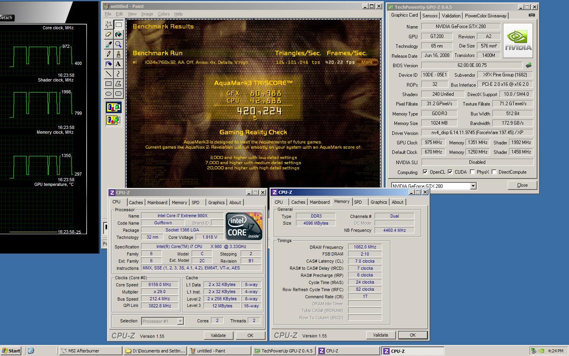Screen dimensions: 569x356
Task: Click the DRAM Frequency value 1062.0 MHz
Action: click(x=365, y=247)
